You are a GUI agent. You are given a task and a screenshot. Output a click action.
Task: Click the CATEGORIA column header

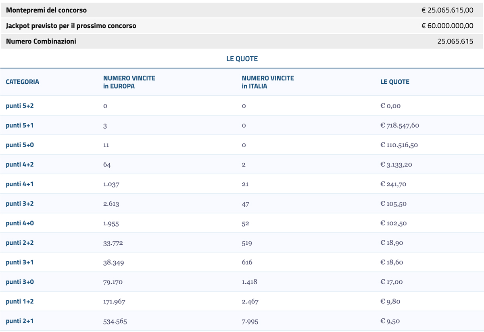[x=23, y=82]
